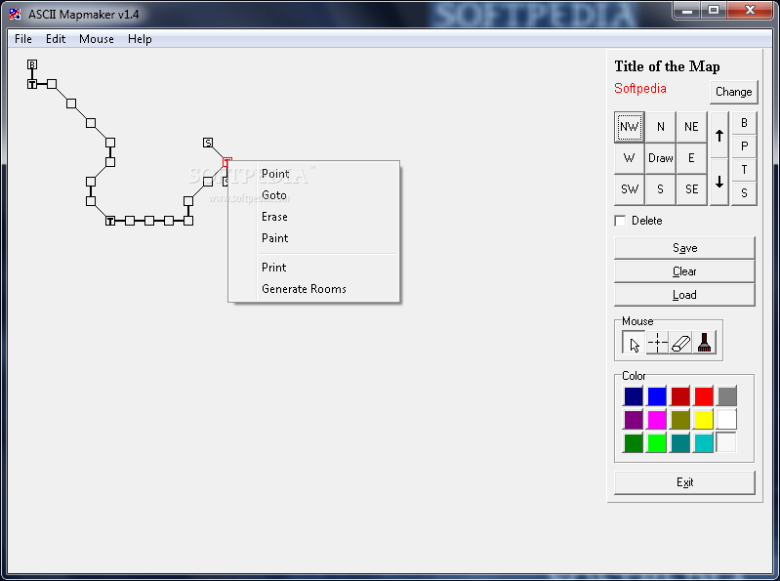This screenshot has height=581, width=780.
Task: Choose Paint from the context menu
Action: pyautogui.click(x=314, y=238)
